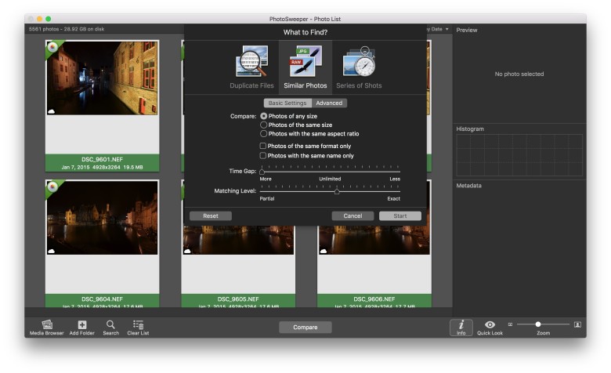This screenshot has width=611, height=373.
Task: Switch to the Basic Settings tab
Action: 287,103
